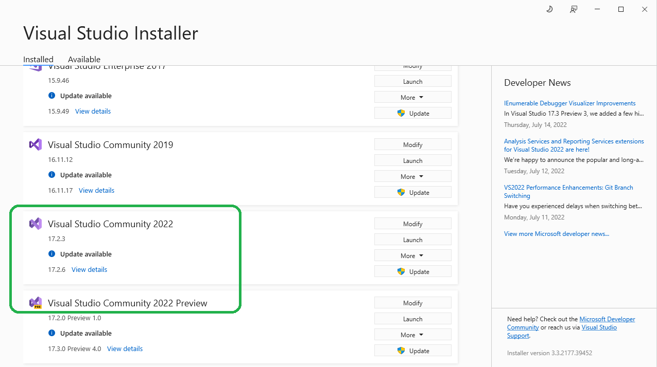Image resolution: width=657 pixels, height=367 pixels.
Task: Switch to the Available tab
Action: pyautogui.click(x=84, y=59)
